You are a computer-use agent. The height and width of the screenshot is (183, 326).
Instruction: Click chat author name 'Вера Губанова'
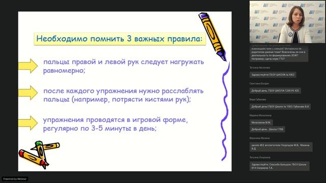point(258,100)
